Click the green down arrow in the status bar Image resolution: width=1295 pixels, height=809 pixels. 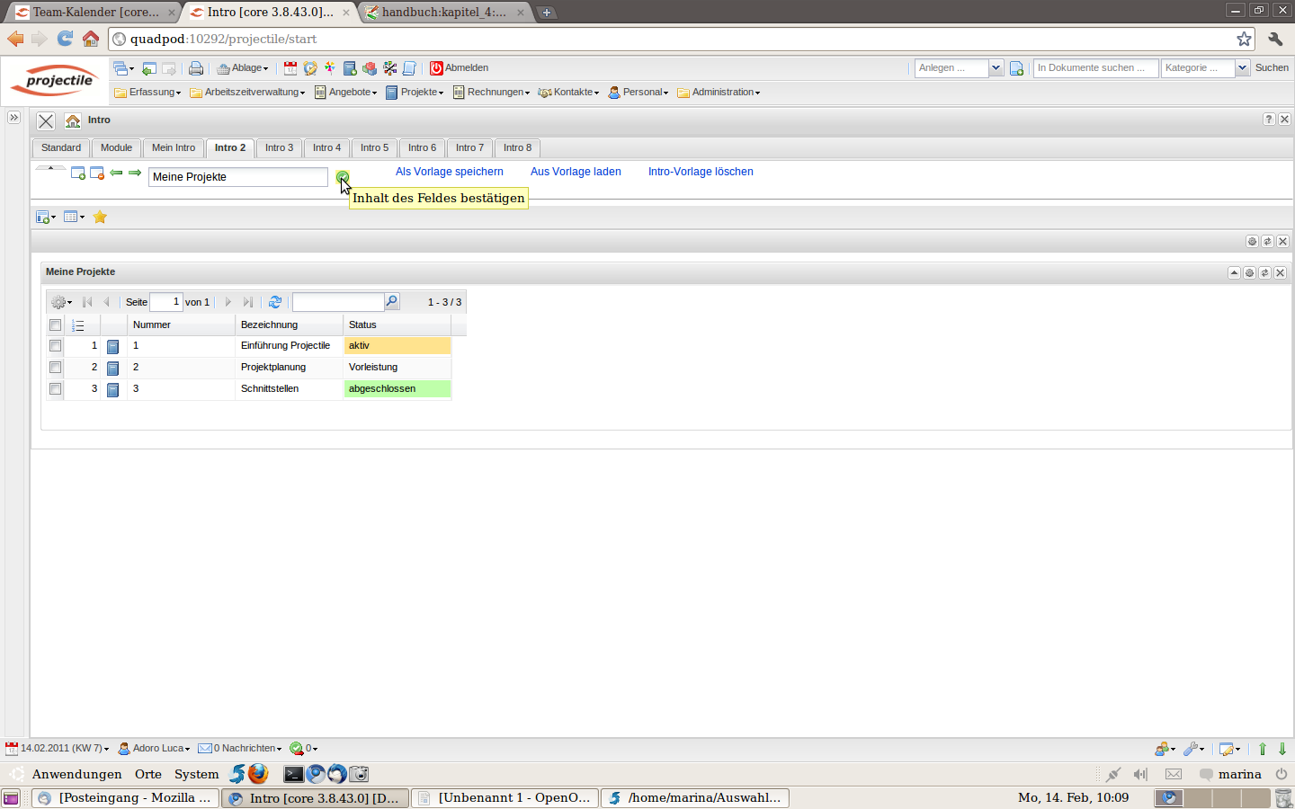point(1282,749)
